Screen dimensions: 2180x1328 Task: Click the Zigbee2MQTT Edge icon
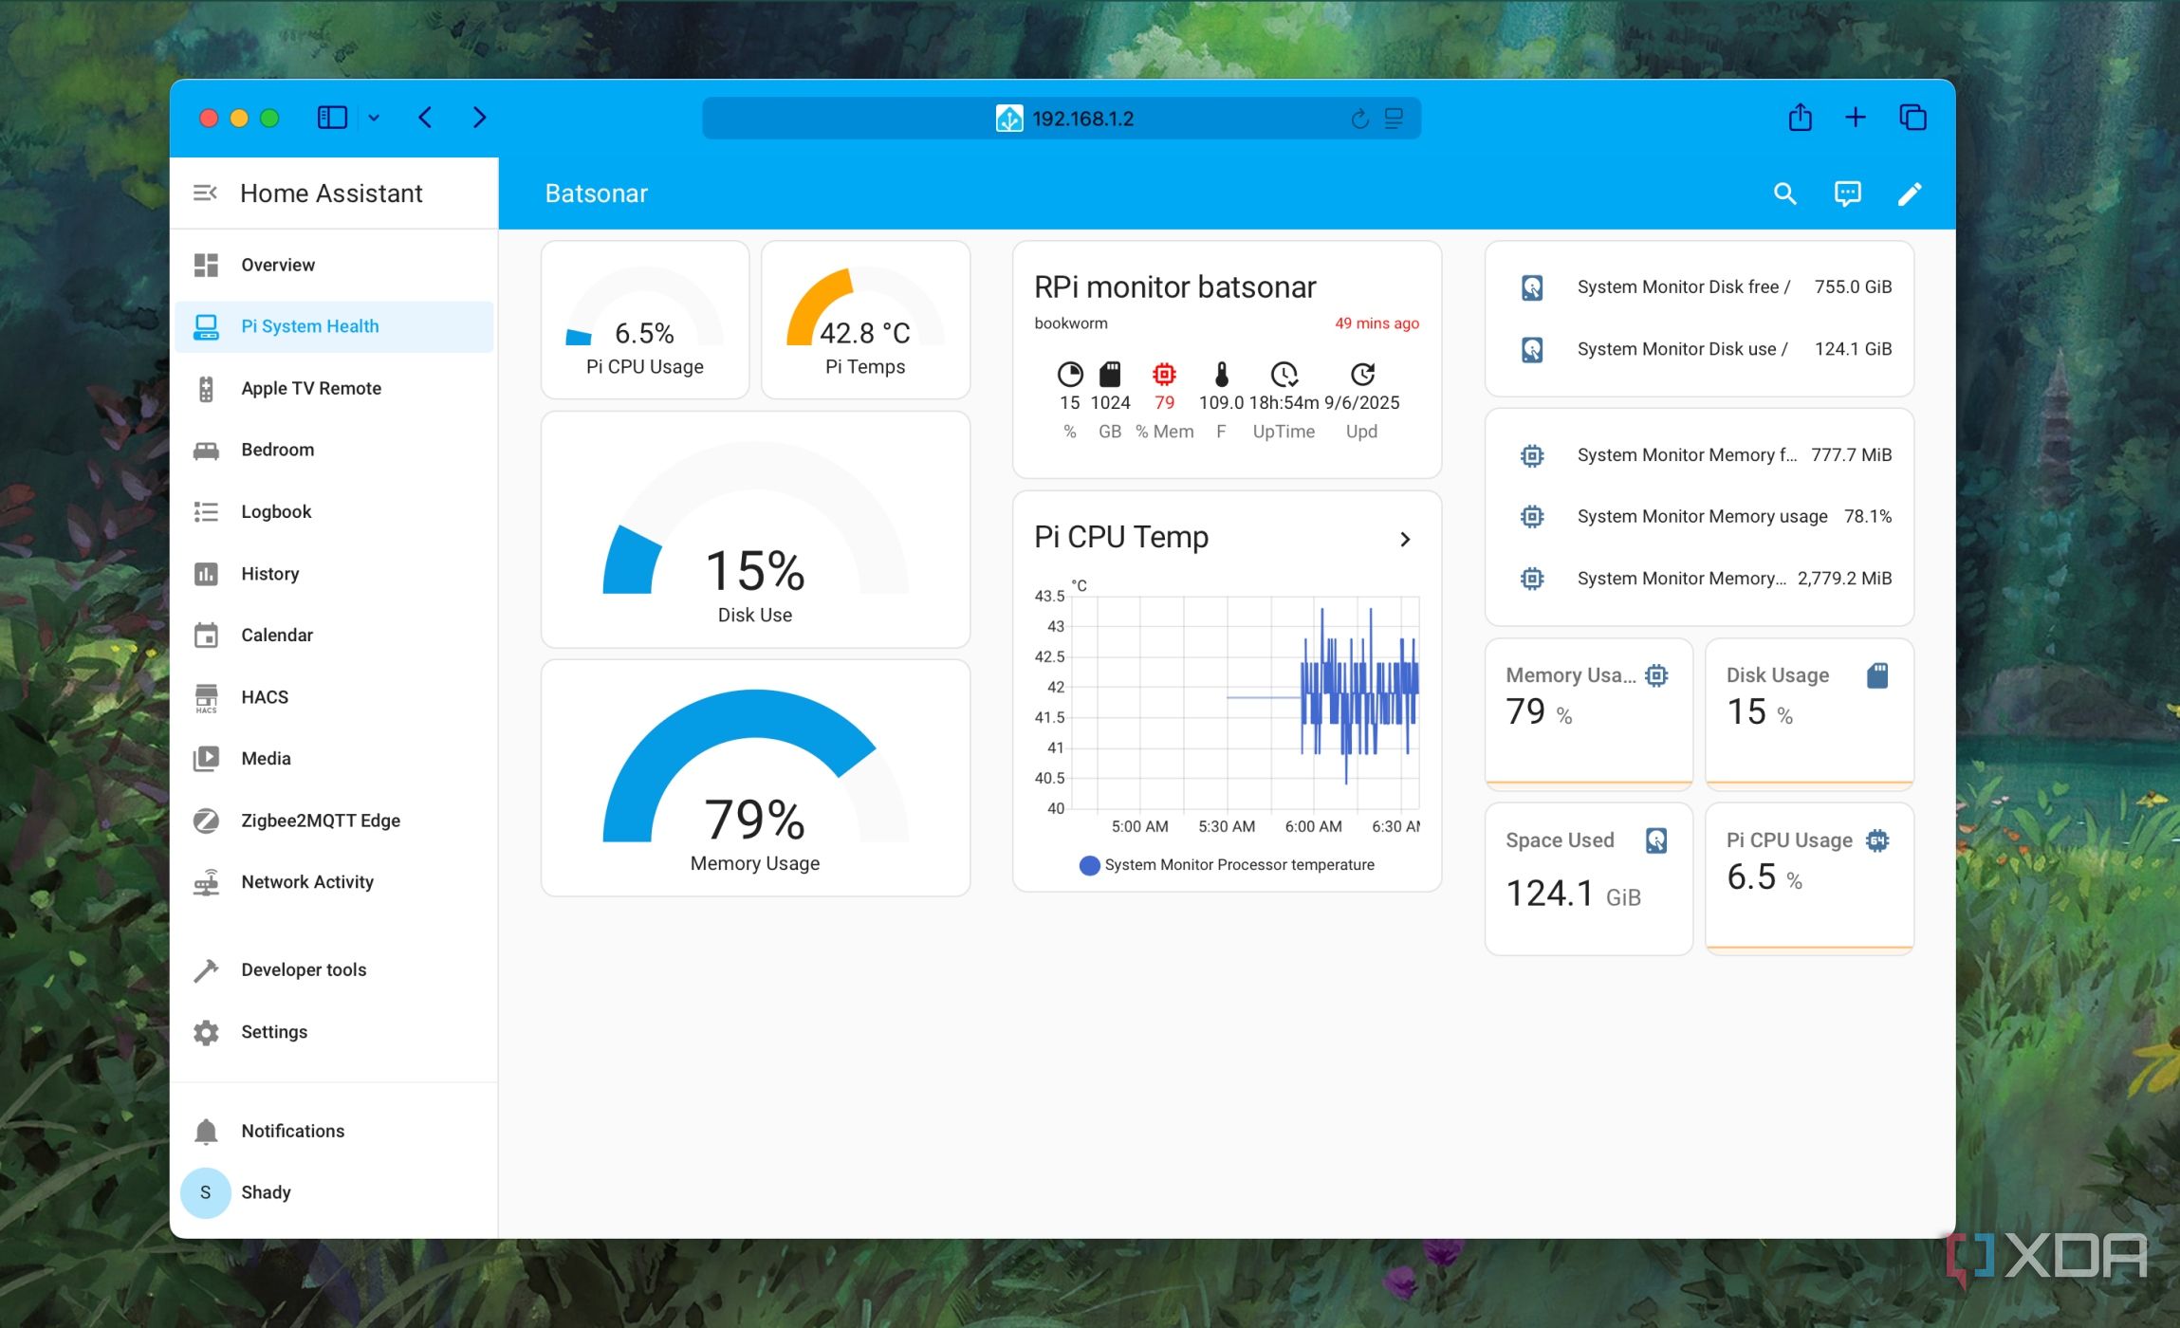pos(206,821)
